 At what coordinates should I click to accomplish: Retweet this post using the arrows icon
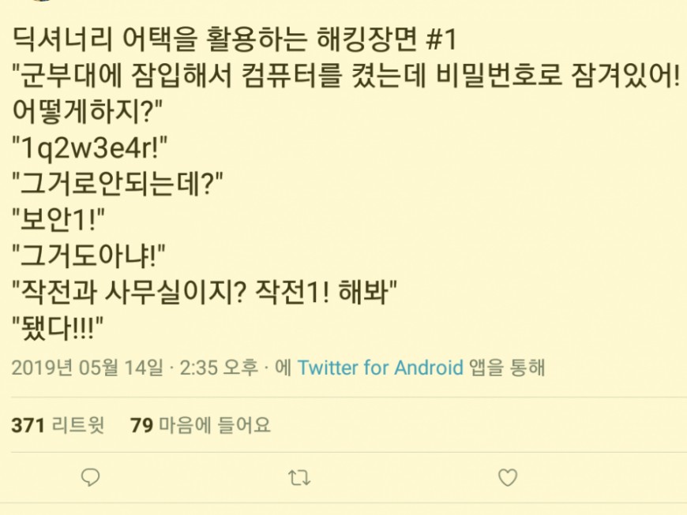(299, 478)
